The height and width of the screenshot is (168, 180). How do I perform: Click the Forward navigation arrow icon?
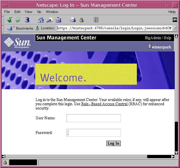coord(18,20)
